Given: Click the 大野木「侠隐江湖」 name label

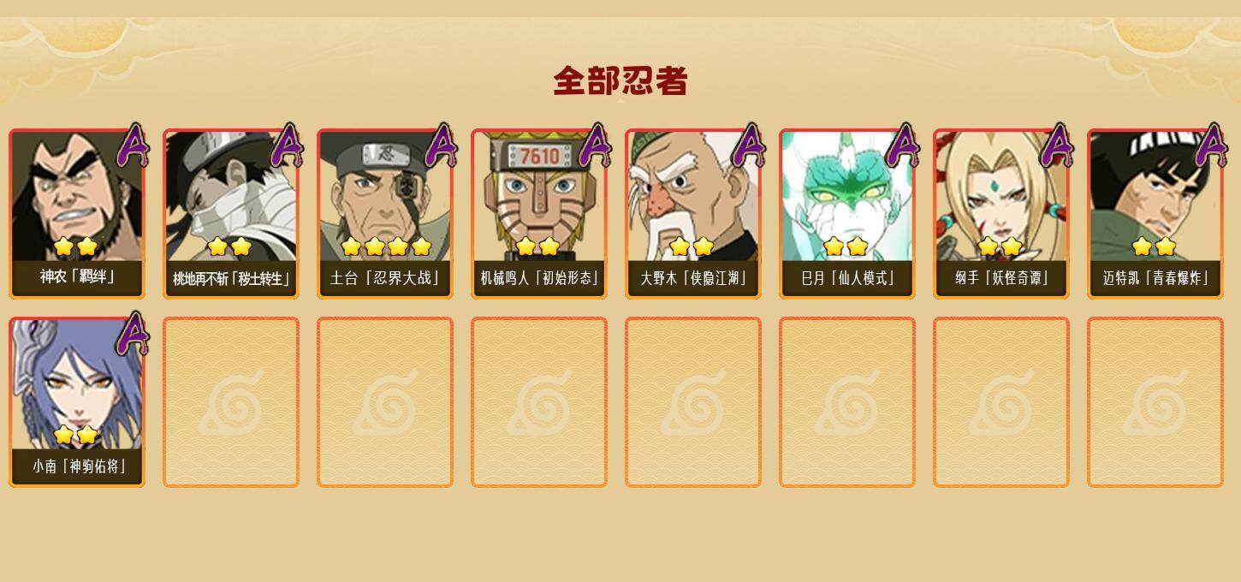Looking at the screenshot, I should pyautogui.click(x=693, y=278).
